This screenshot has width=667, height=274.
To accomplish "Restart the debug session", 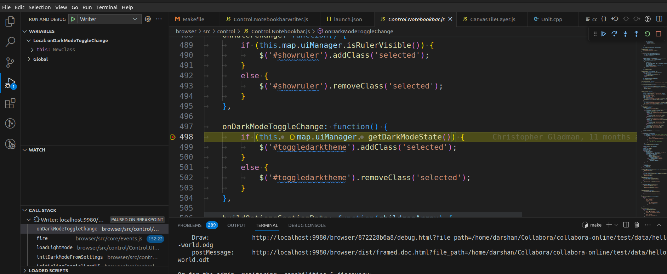I will [647, 34].
